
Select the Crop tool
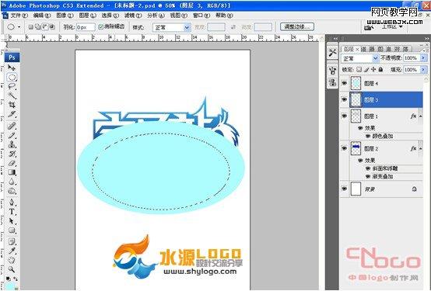(x=12, y=105)
